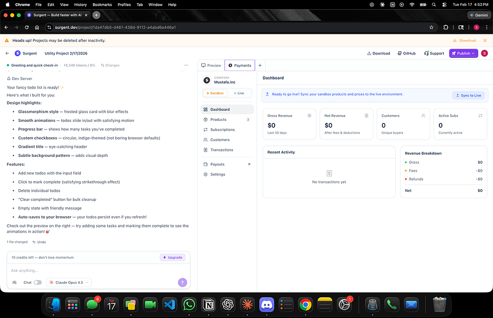Viewport: 493px width, 318px height.
Task: Launch Discord from the dock
Action: point(267,305)
